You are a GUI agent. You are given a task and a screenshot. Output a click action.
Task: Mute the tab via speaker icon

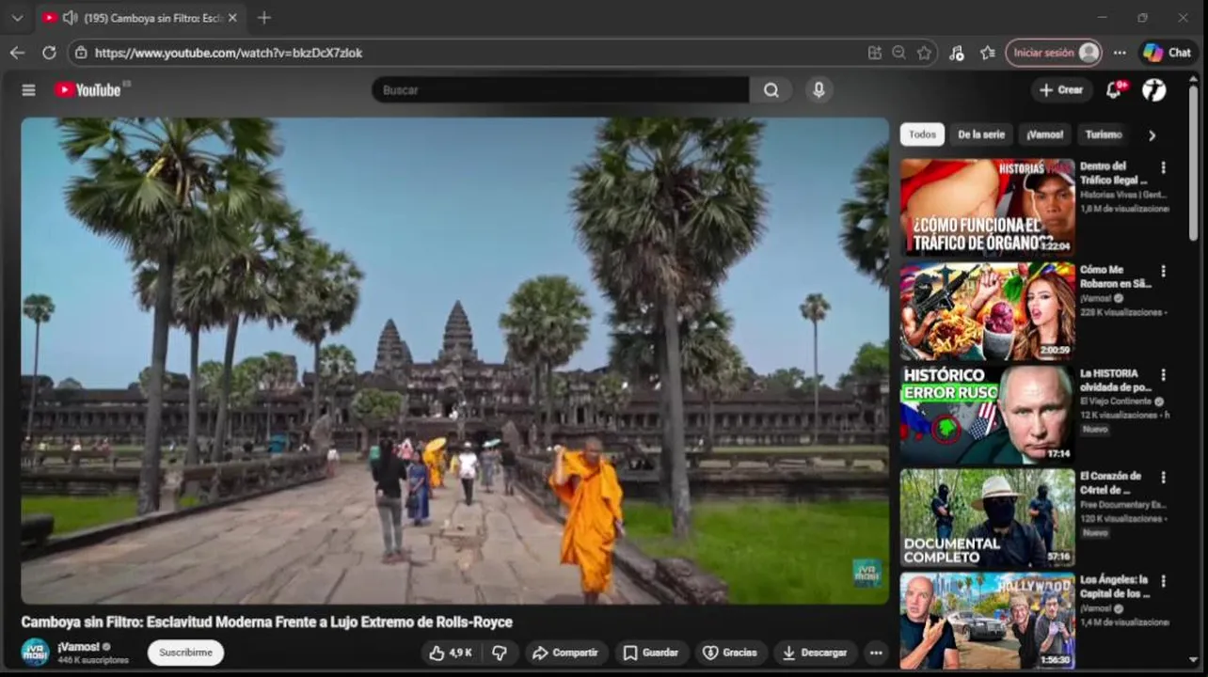point(69,18)
